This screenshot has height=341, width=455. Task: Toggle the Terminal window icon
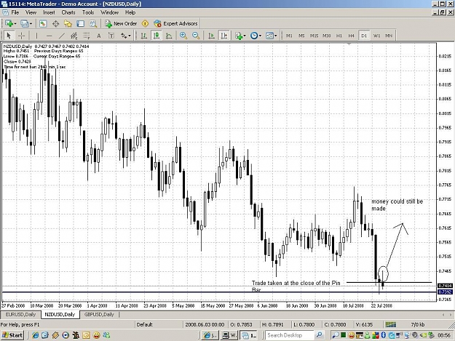click(80, 24)
